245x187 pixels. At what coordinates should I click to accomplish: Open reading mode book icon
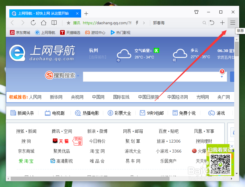click(54, 23)
